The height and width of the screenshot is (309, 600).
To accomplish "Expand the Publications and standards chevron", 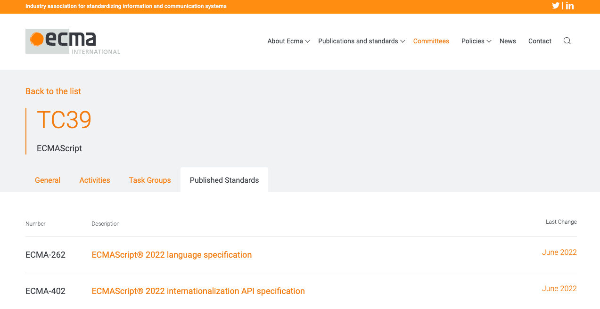I will [x=403, y=41].
